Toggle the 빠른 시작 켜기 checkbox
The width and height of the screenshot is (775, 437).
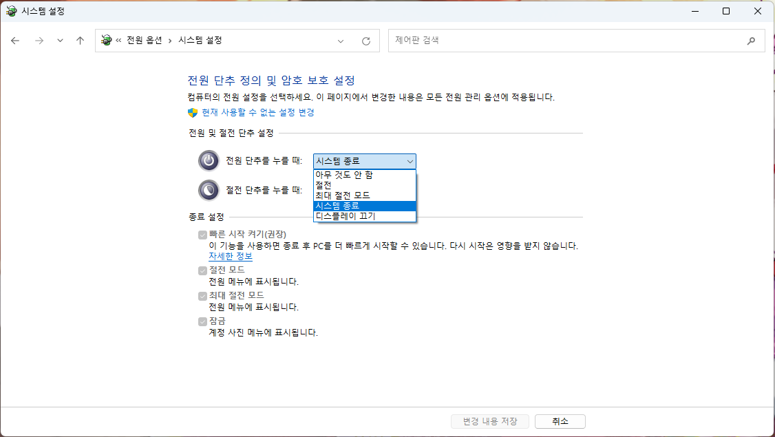202,235
